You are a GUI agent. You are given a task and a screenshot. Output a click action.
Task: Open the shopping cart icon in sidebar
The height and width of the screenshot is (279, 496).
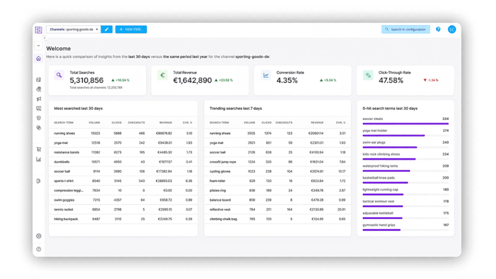pos(38,149)
